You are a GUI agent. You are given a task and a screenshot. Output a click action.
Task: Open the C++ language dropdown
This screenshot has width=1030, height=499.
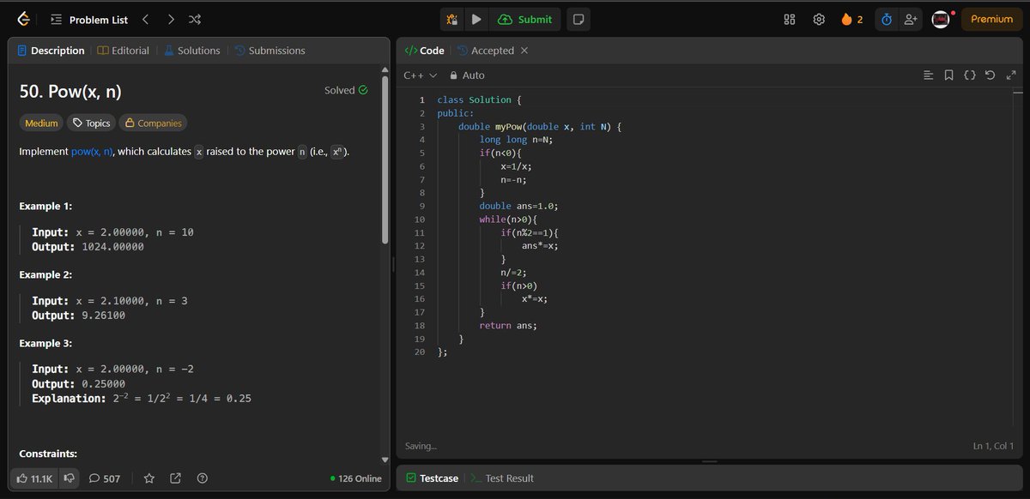[x=419, y=75]
